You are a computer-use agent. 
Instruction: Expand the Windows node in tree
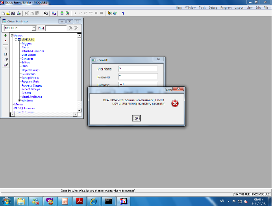click(19, 101)
